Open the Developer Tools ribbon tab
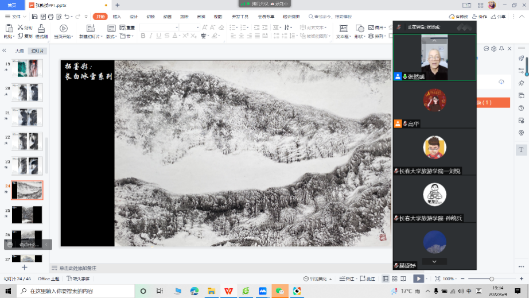 [x=240, y=17]
